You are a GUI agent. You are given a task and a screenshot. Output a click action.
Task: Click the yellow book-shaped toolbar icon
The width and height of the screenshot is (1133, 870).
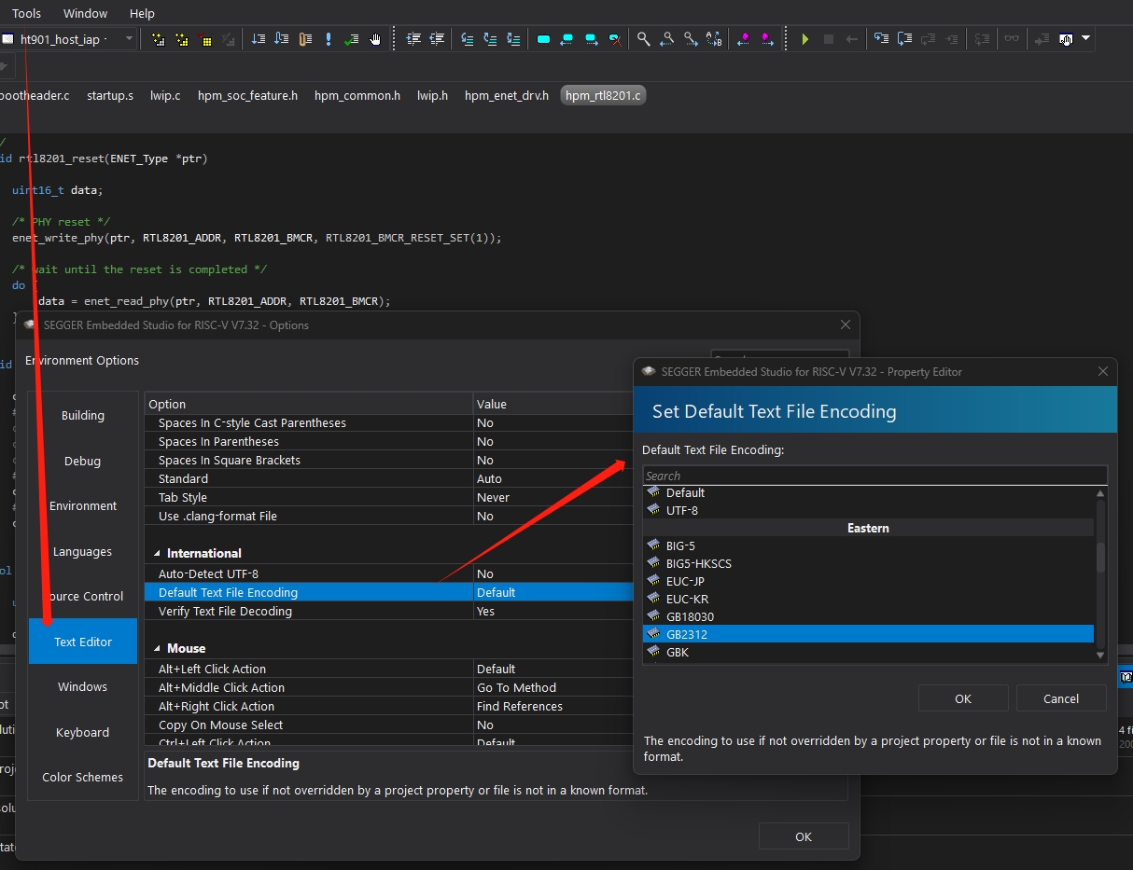(x=305, y=39)
